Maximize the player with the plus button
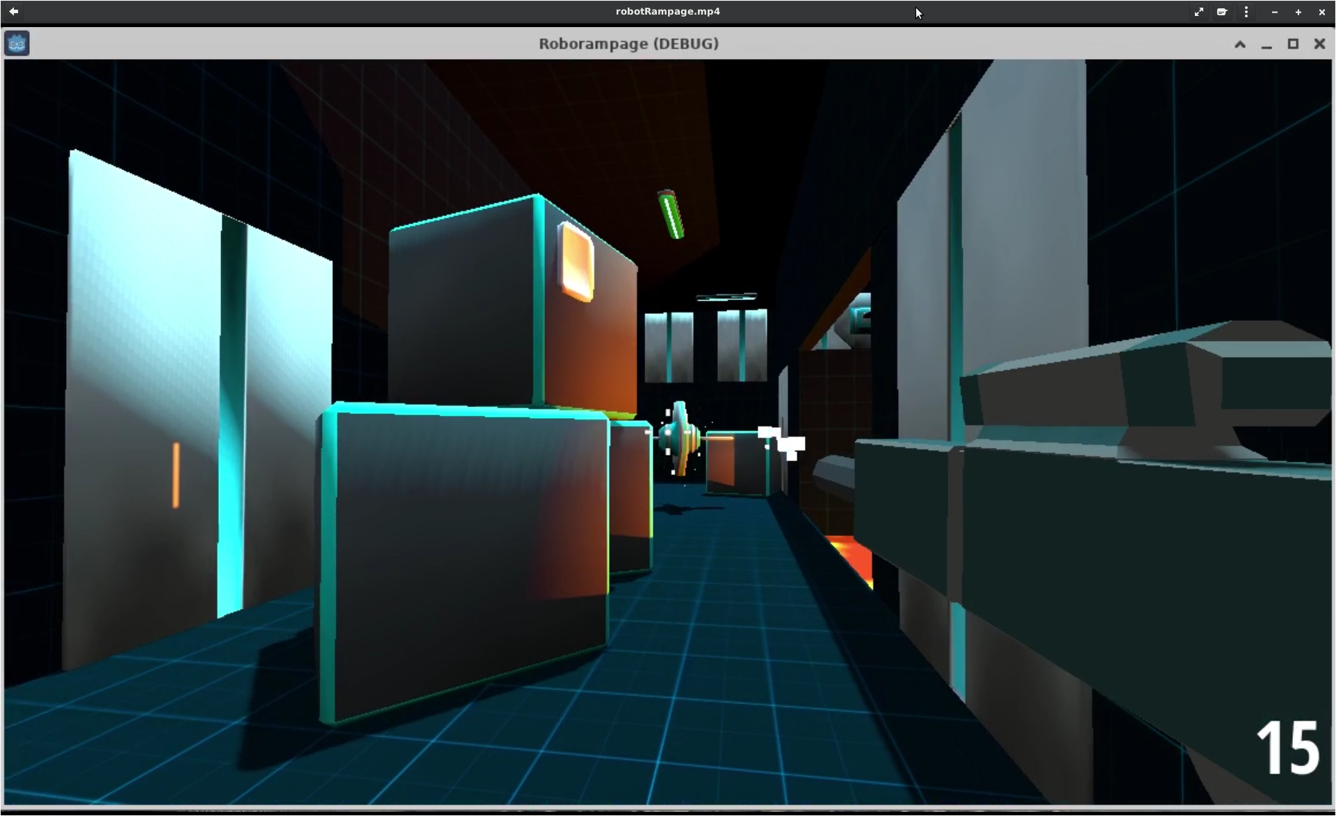The height and width of the screenshot is (816, 1336). pyautogui.click(x=1298, y=12)
